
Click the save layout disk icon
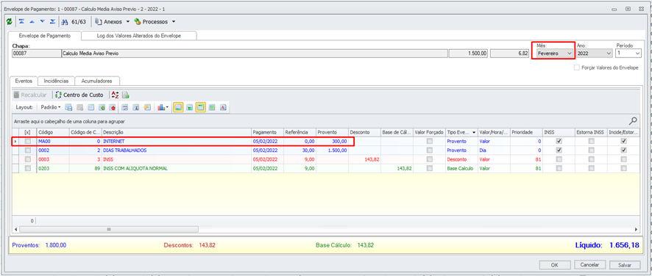pos(69,107)
